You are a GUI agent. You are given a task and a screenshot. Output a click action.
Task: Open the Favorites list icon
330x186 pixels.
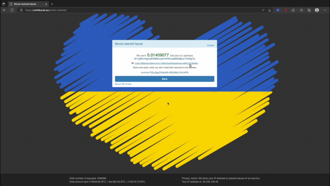302,10
